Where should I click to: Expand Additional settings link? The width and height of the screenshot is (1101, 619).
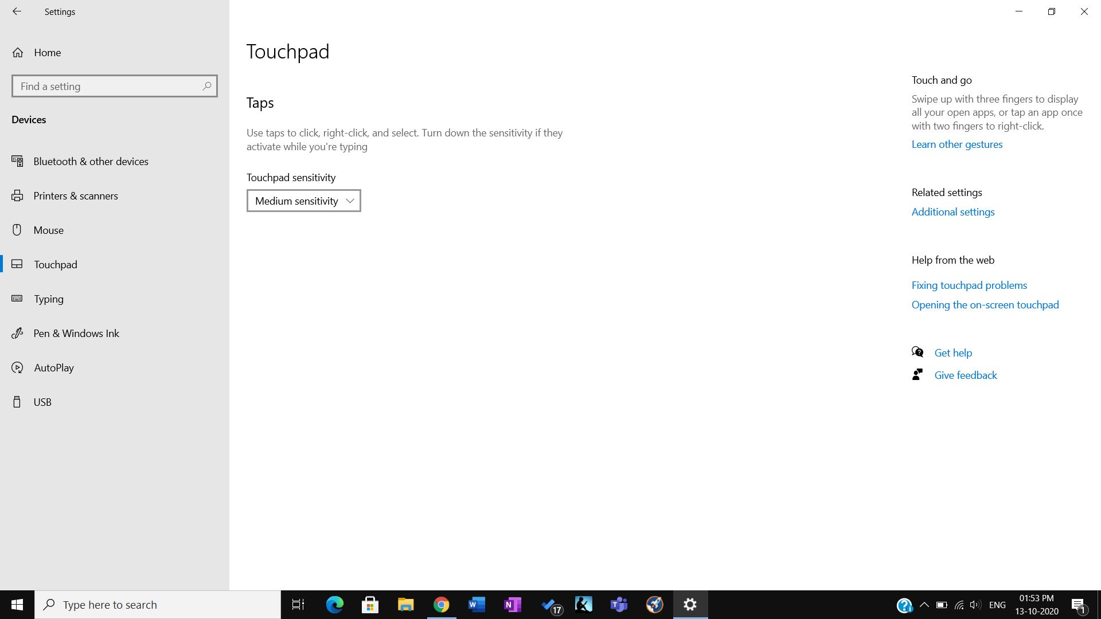coord(953,211)
